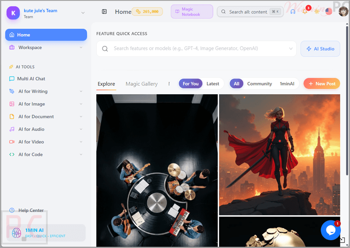Open the feature search dropdown arrow

click(290, 49)
